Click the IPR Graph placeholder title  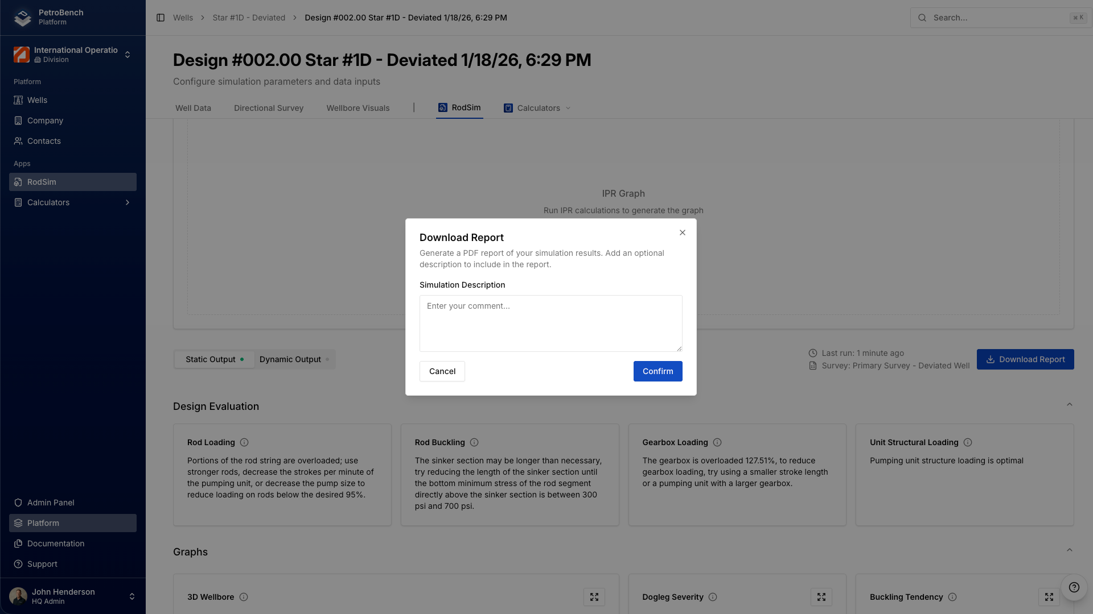(x=623, y=193)
